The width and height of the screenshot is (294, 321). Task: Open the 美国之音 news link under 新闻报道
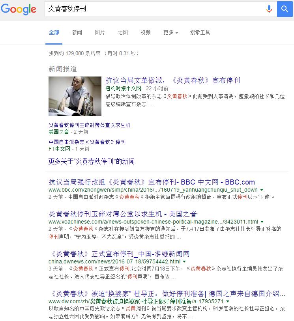90,125
